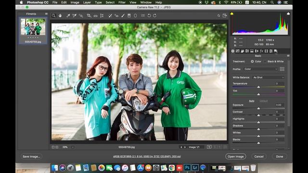308x173 pixels.
Task: Click the Save Image button
Action: (31, 157)
